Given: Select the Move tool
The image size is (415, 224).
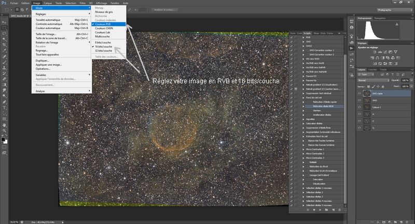Looking at the screenshot, I should tap(4, 22).
